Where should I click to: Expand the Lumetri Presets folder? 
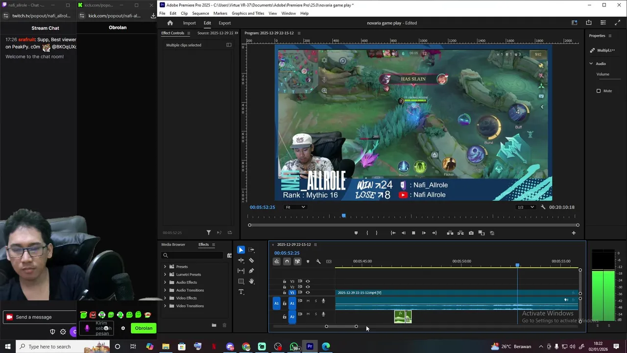pyautogui.click(x=165, y=275)
